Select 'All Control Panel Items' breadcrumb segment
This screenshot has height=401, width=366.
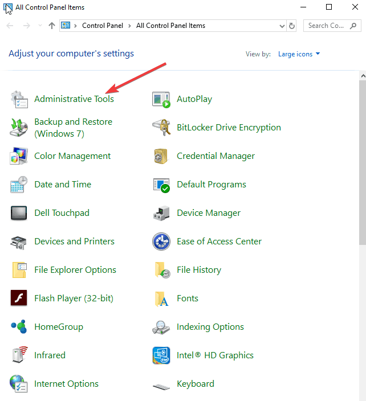pyautogui.click(x=170, y=26)
